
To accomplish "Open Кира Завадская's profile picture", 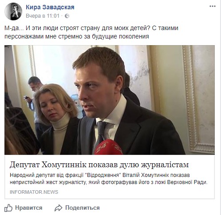I will (13, 12).
